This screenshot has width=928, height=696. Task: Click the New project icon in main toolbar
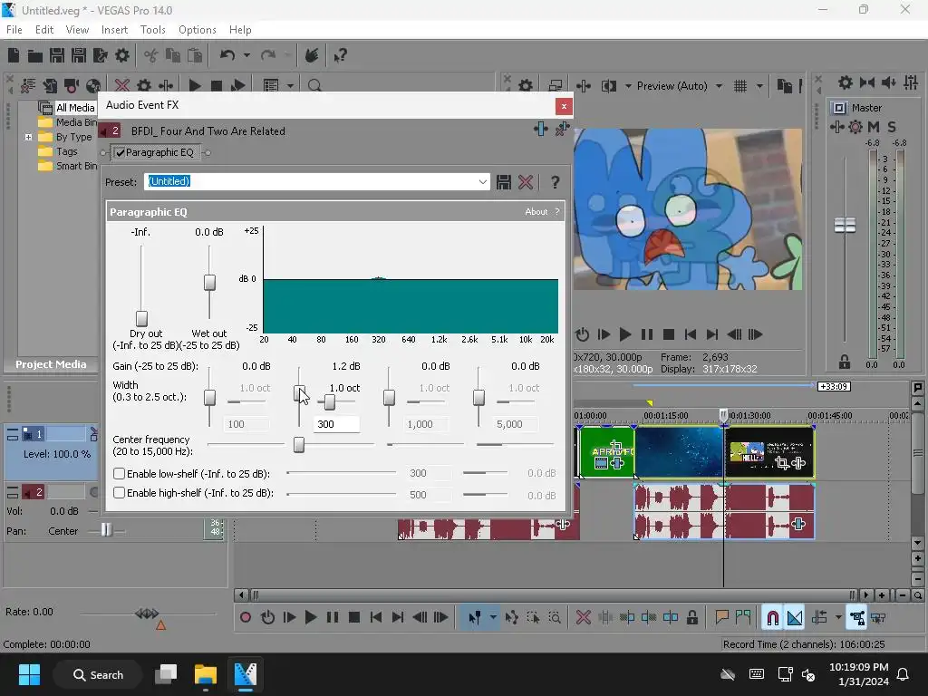click(14, 55)
